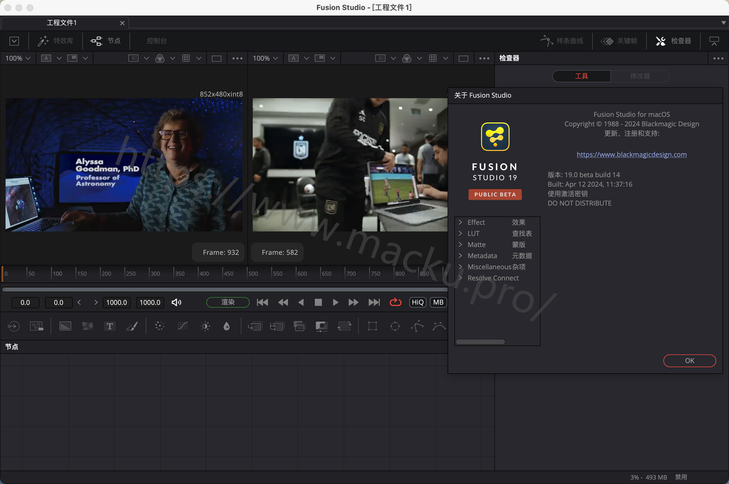Viewport: 729px width, 484px height.
Task: Add a Transform node (rotating frame icon)
Action: [x=344, y=326]
